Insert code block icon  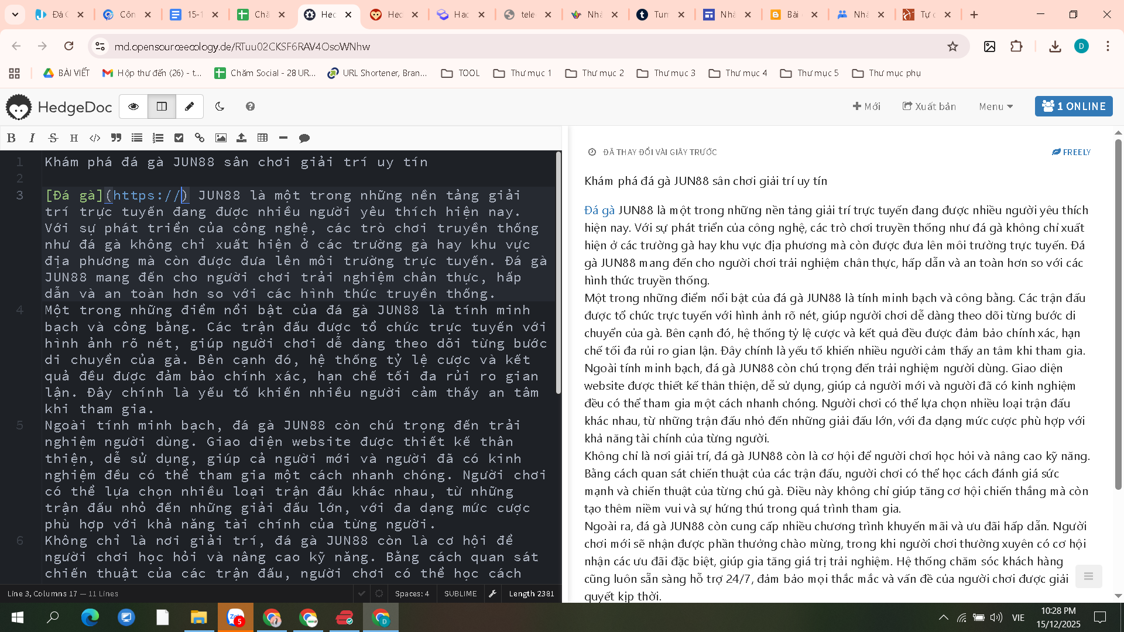point(95,138)
